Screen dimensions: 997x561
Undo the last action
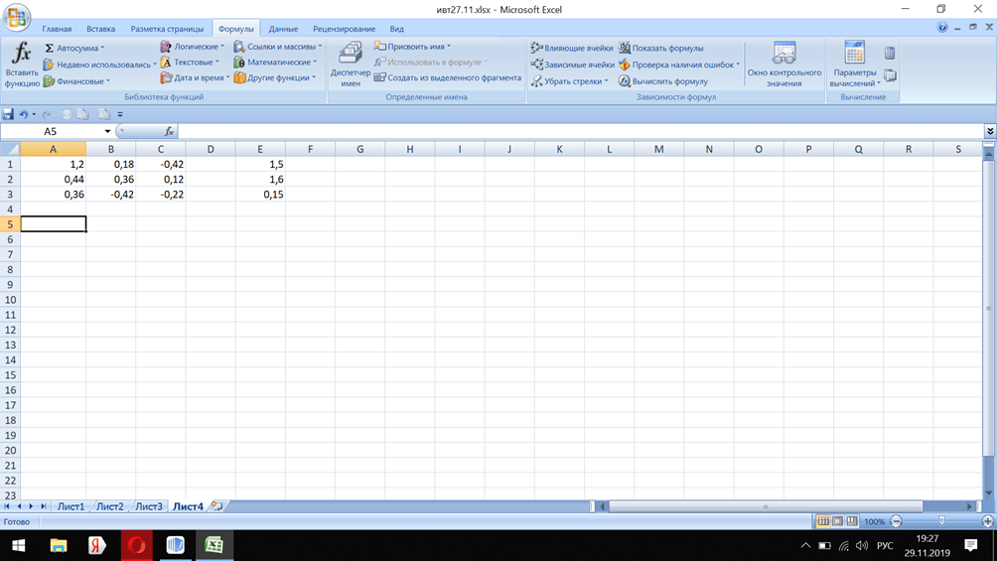[x=24, y=114]
